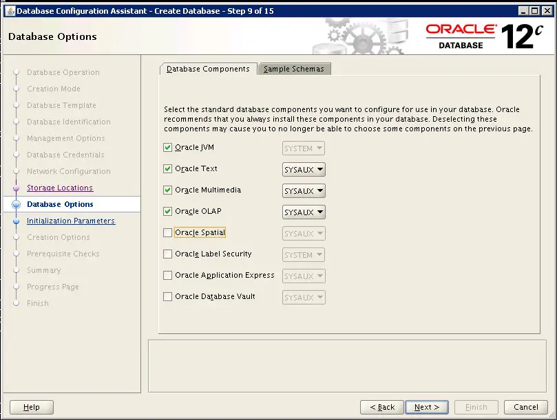Viewport: 557px width, 420px height.
Task: Click the Progress Page step label
Action: pyautogui.click(x=53, y=287)
